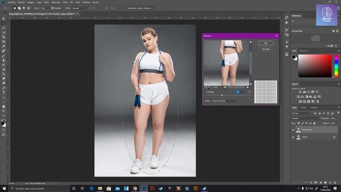Click the Lock image pixels brush icon
The image size is (341, 192).
tap(303, 123)
